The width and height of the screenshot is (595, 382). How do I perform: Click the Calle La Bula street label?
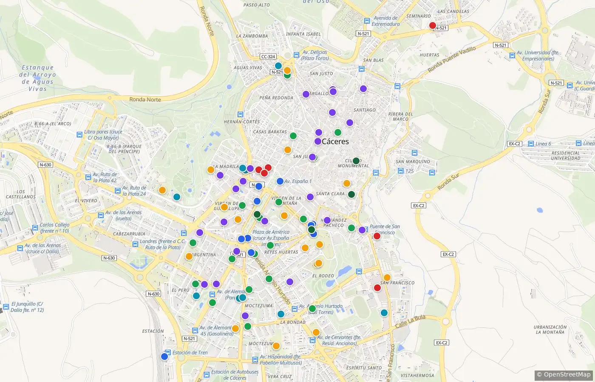pyautogui.click(x=410, y=322)
